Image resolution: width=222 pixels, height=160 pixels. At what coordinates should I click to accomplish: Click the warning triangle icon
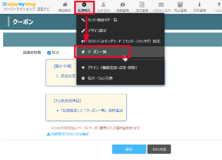[48, 134]
